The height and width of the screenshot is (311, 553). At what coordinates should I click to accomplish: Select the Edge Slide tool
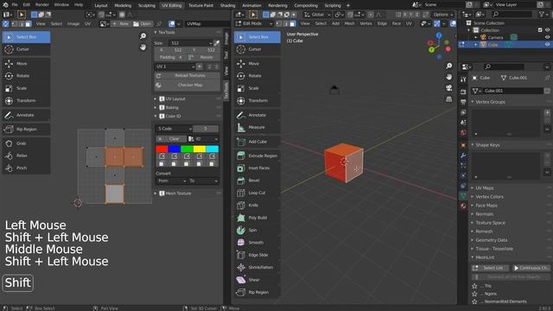coord(257,255)
